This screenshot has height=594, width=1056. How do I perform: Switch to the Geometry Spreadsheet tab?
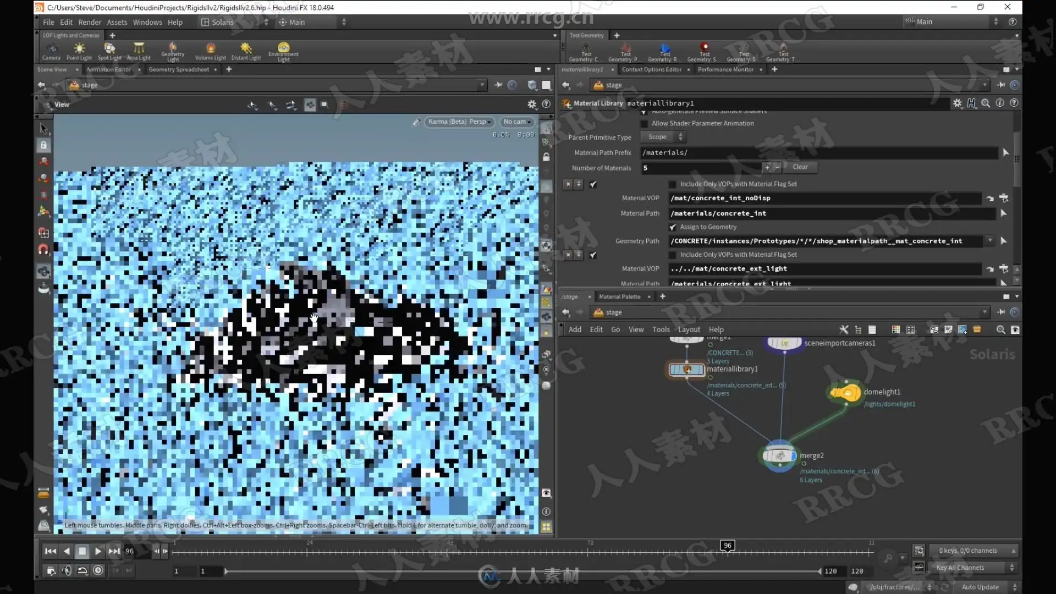click(179, 69)
